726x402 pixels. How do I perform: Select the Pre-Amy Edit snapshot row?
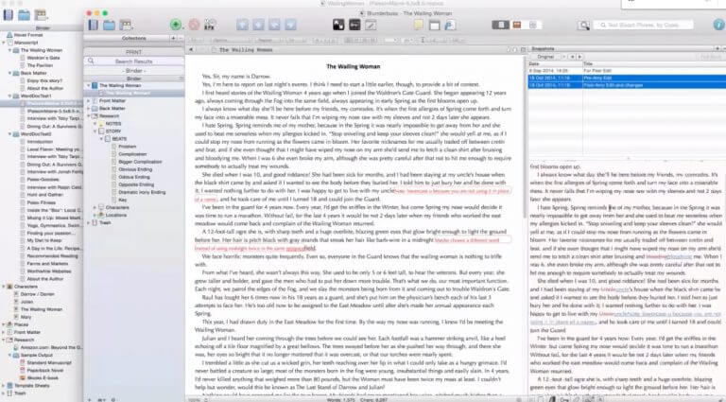tap(627, 79)
